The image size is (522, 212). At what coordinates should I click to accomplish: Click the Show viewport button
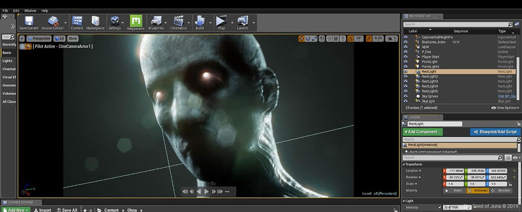[x=73, y=38]
